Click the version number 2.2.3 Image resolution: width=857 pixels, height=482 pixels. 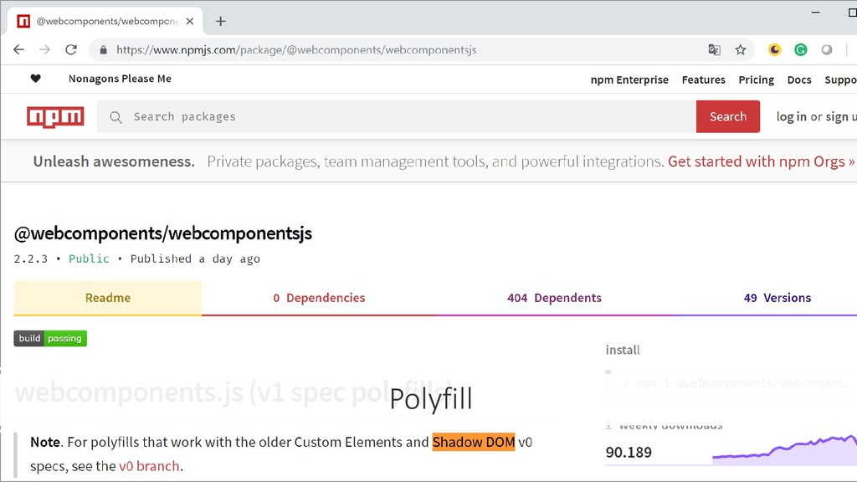pos(31,259)
